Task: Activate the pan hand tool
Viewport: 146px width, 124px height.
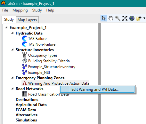Action: (111, 18)
